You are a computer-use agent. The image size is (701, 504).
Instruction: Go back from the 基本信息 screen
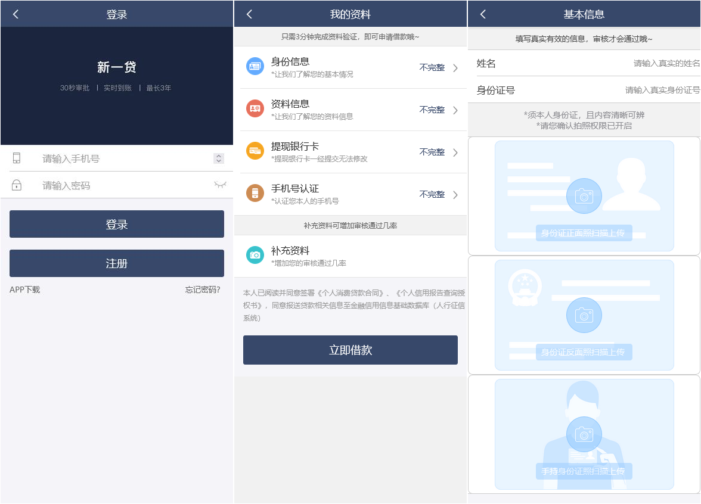(x=483, y=14)
